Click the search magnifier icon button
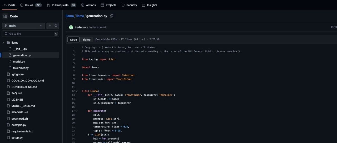The height and width of the screenshot is (143, 337). [56, 26]
